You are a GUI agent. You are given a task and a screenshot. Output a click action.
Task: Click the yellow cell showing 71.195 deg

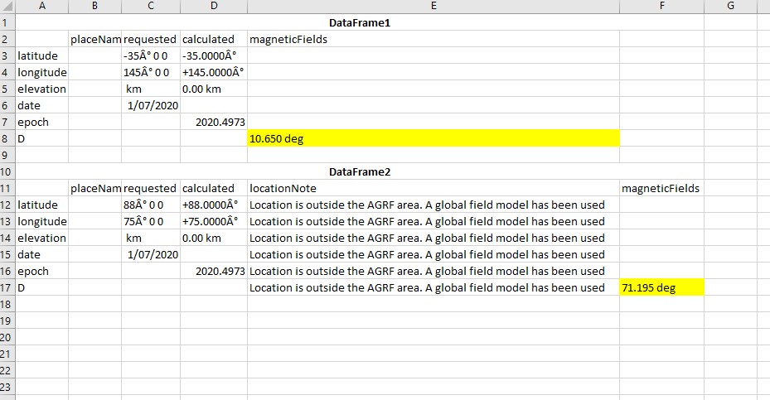(x=661, y=288)
